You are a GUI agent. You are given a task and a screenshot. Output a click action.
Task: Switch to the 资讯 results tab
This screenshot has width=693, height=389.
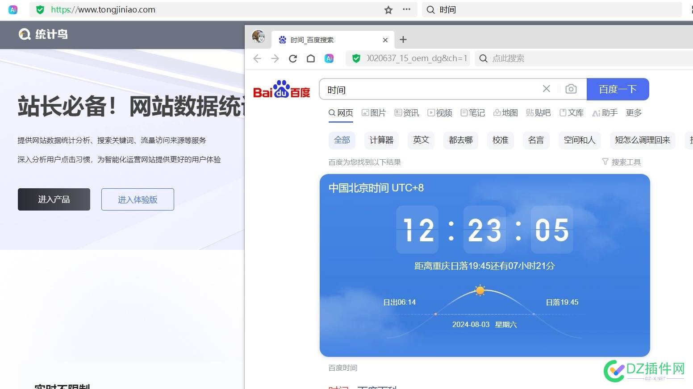point(407,113)
